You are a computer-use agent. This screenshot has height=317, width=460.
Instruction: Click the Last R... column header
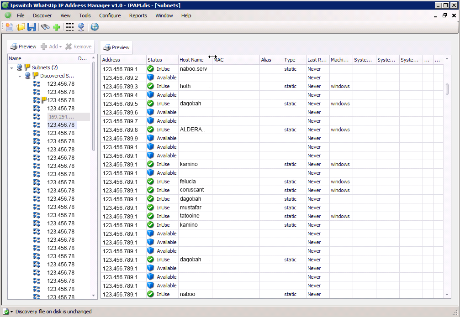click(x=318, y=60)
